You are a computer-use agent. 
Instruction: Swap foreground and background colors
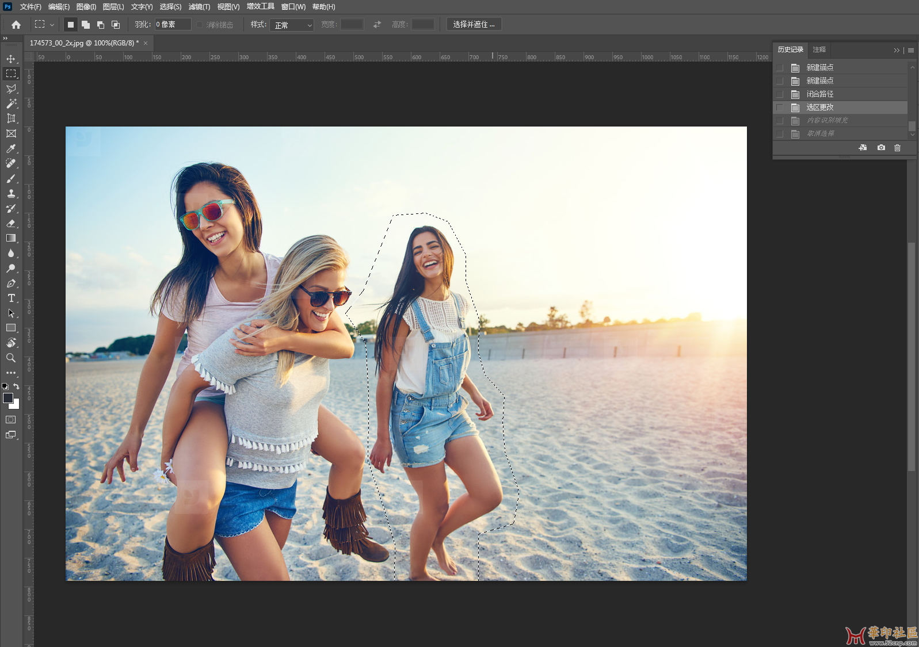16,386
